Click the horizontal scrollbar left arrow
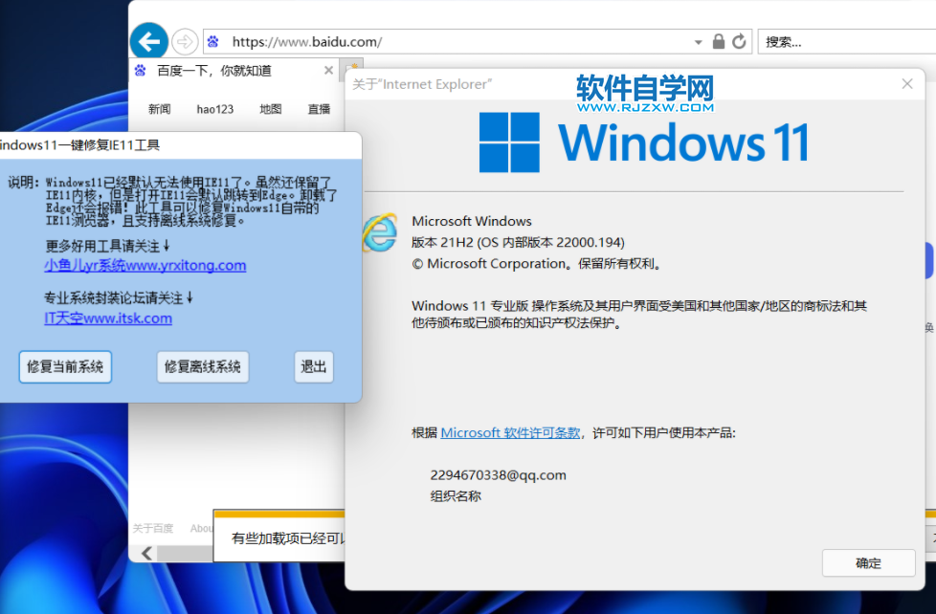 click(146, 554)
